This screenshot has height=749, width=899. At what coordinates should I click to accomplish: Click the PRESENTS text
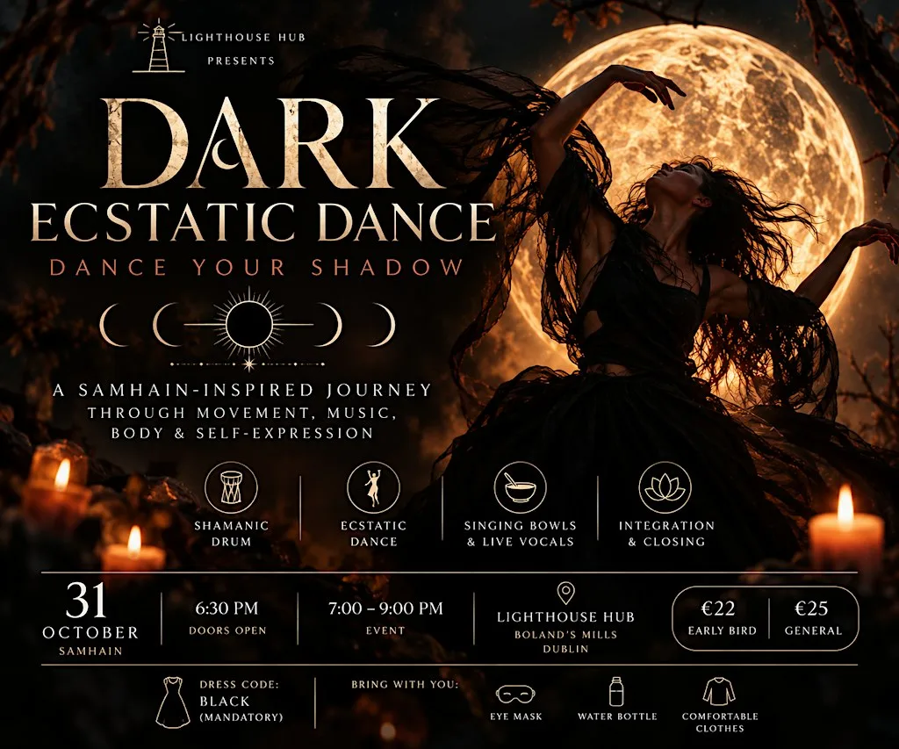(241, 61)
